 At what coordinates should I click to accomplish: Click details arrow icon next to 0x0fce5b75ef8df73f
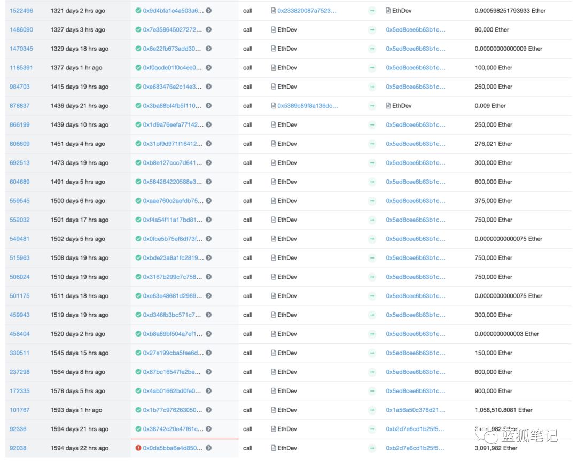tap(209, 238)
